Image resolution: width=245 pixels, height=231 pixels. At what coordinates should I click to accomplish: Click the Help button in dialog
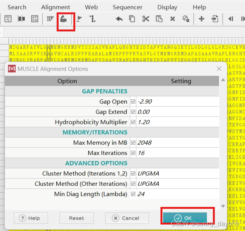(31, 218)
